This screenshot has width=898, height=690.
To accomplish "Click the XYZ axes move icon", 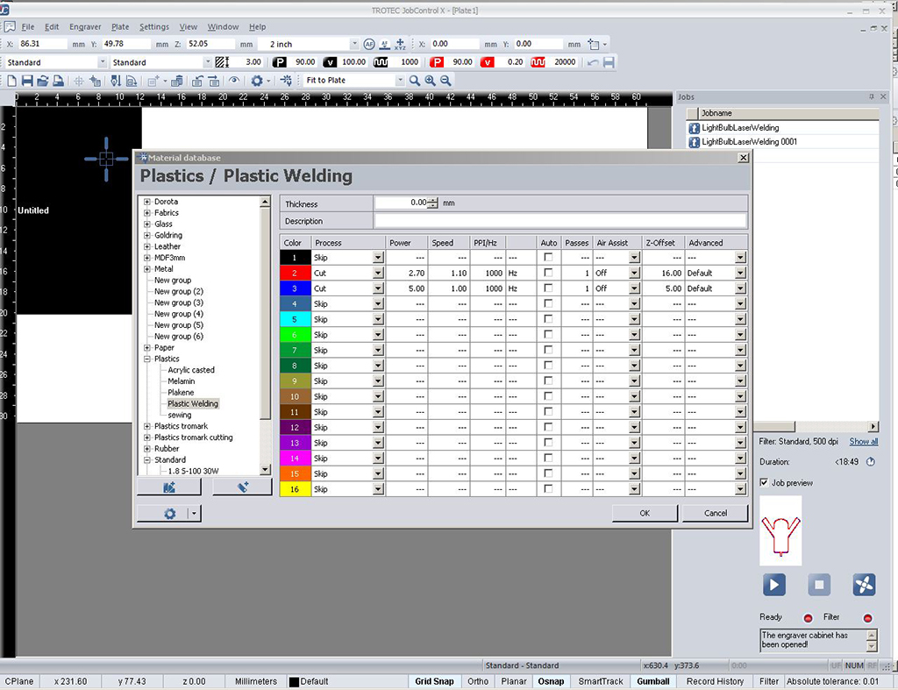I will (400, 44).
